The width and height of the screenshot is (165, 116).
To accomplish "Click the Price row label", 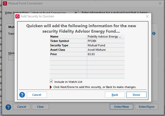I will (53, 54).
